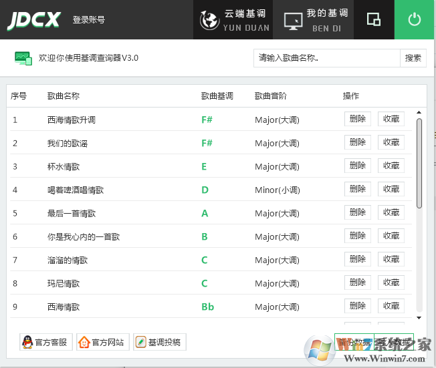Screen dimensions: 436x368
Task: Delete 西海情歌升调 in row 1
Action: click(x=357, y=120)
